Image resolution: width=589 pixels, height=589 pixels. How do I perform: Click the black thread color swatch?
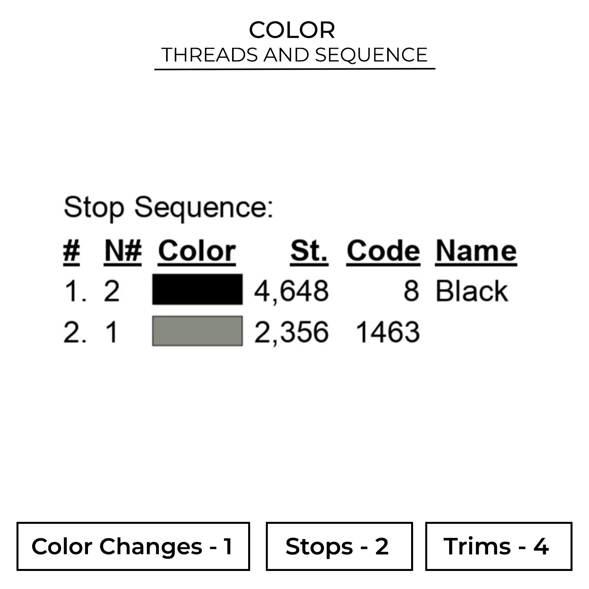(197, 290)
